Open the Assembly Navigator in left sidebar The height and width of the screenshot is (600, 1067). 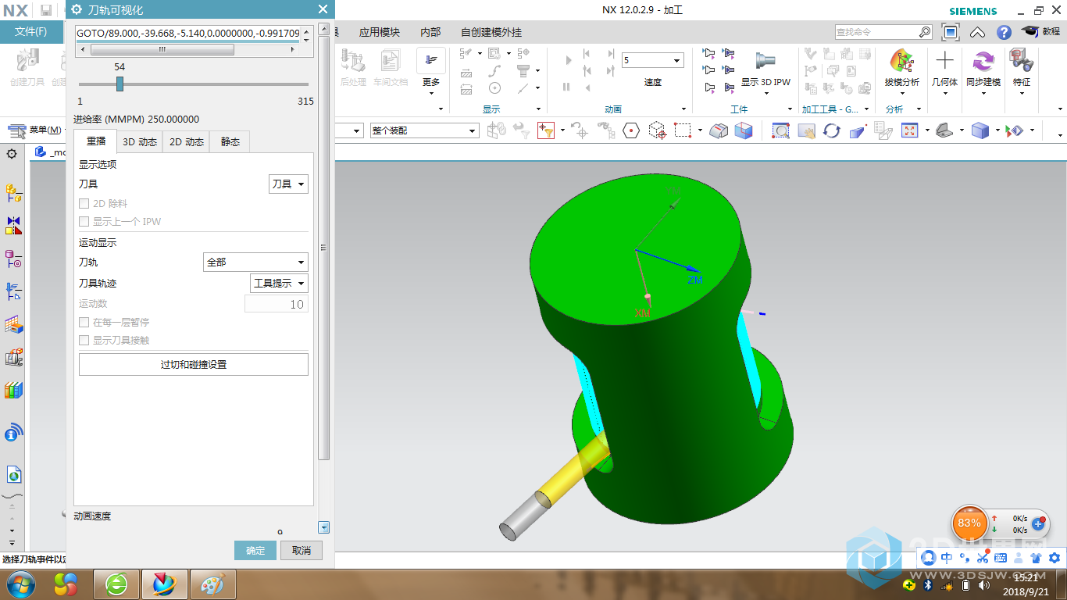coord(13,192)
